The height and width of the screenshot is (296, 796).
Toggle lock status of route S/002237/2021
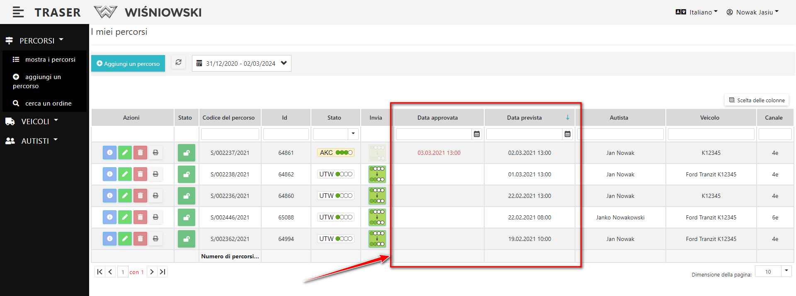click(x=187, y=153)
